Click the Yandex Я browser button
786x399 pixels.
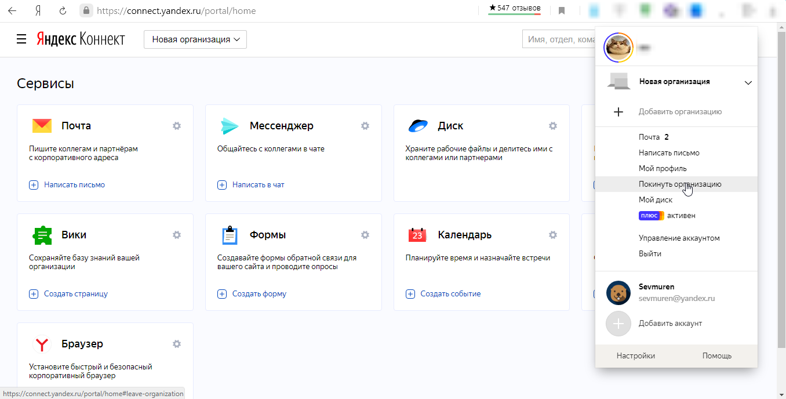38,10
